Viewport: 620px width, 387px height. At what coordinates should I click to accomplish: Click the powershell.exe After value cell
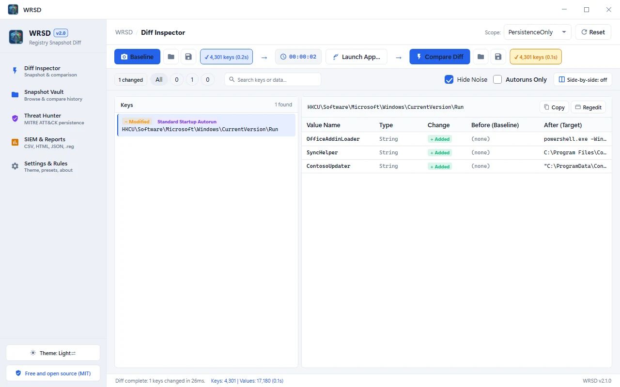[575, 139]
